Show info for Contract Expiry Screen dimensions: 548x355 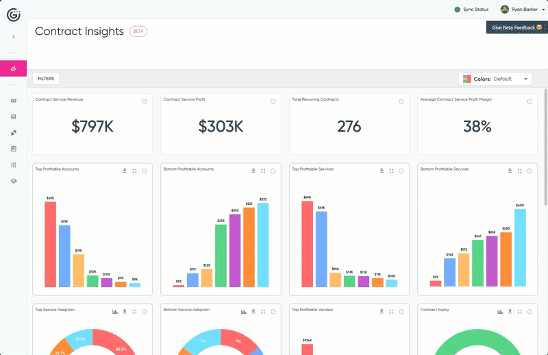pyautogui.click(x=530, y=312)
